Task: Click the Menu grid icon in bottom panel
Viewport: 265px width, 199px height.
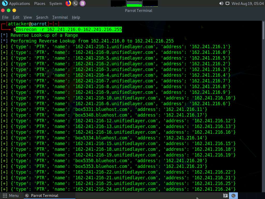Action: click(5, 196)
